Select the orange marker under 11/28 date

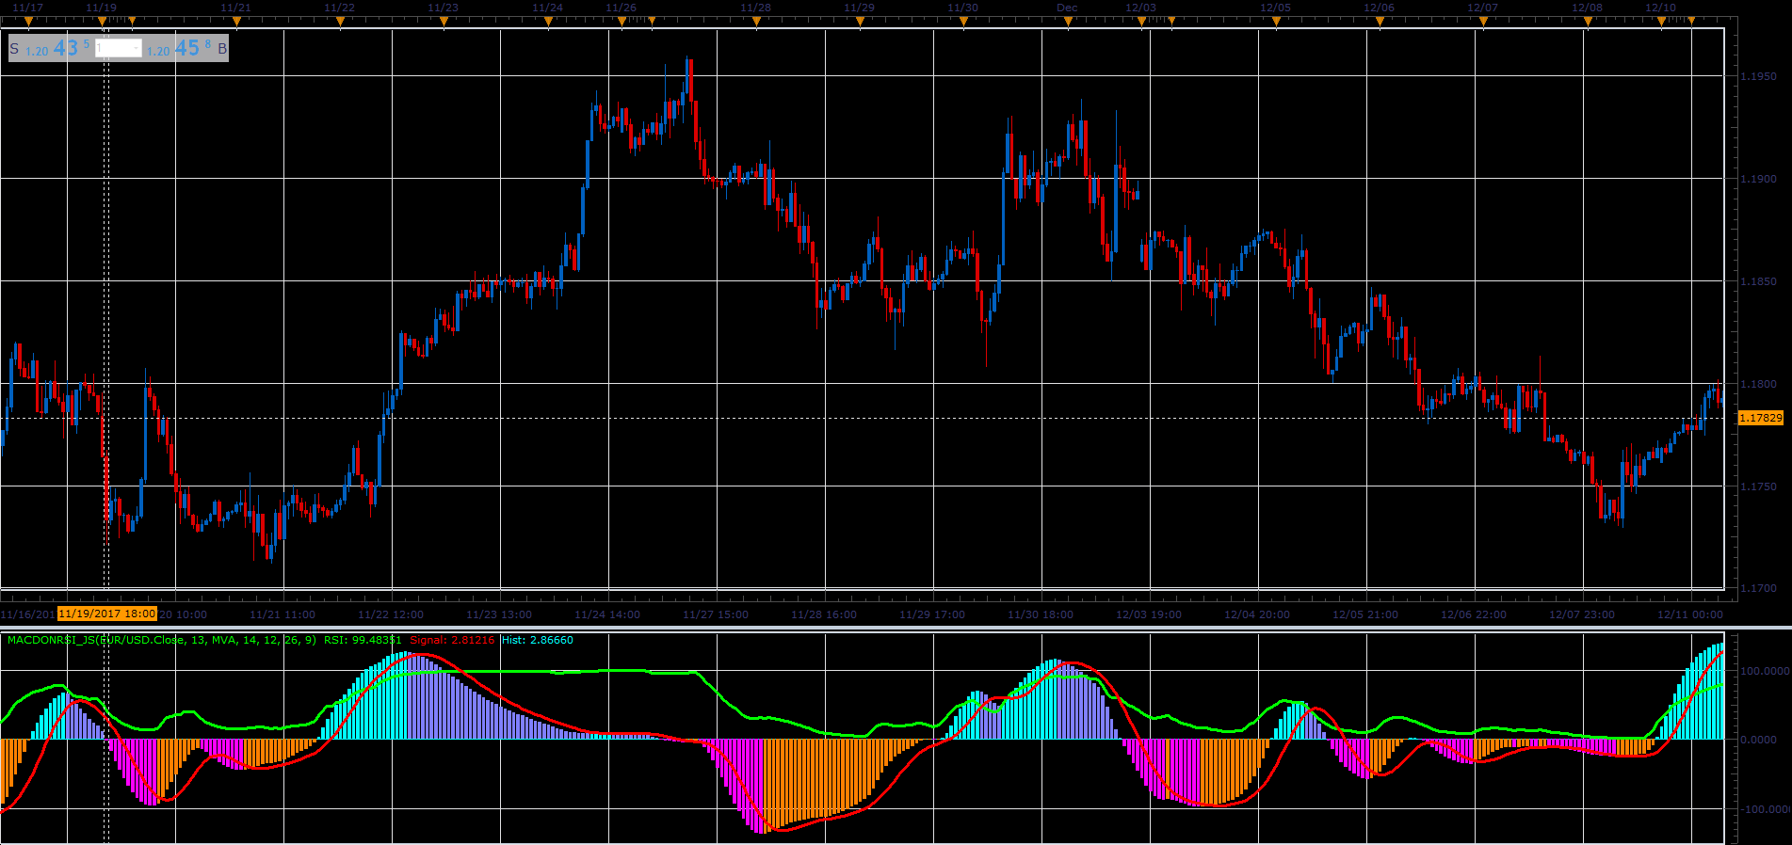coord(755,21)
